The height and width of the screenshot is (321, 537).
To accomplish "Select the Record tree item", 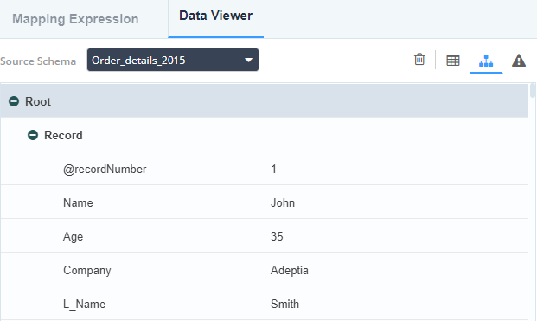I will pyautogui.click(x=63, y=135).
